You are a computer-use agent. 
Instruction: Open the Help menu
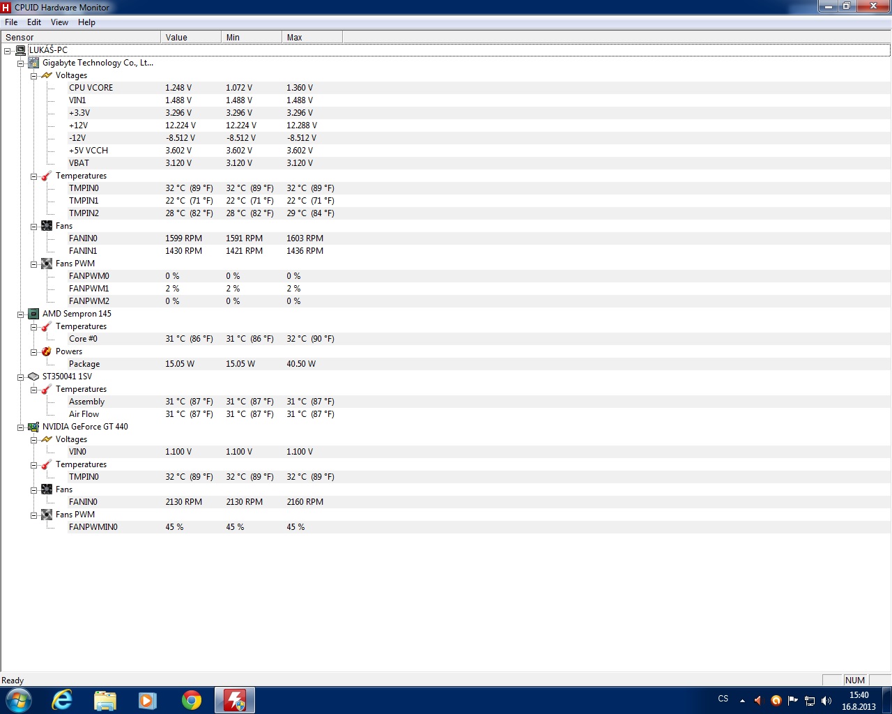click(x=86, y=22)
